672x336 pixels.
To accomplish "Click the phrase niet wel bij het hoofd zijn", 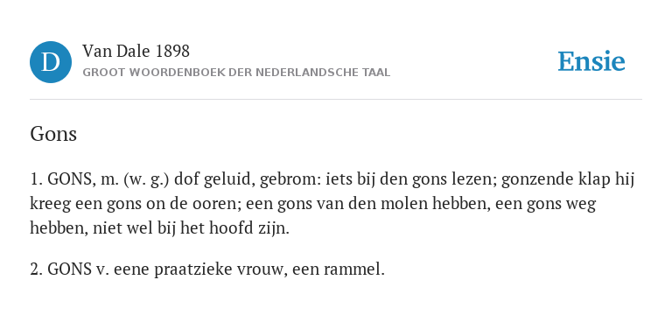I will click(x=191, y=228).
